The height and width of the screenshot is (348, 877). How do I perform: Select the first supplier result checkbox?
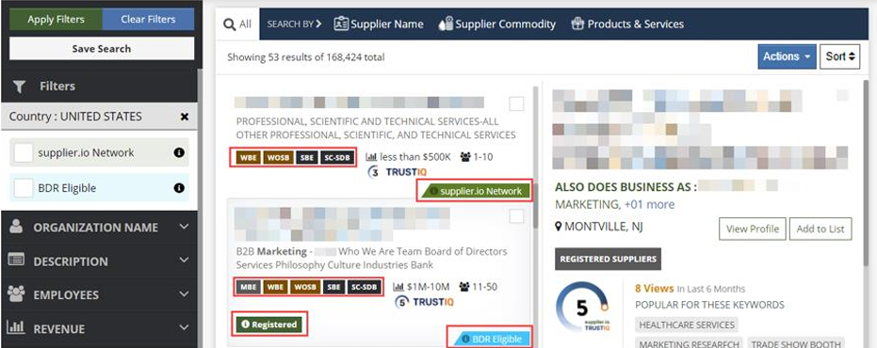click(x=516, y=103)
